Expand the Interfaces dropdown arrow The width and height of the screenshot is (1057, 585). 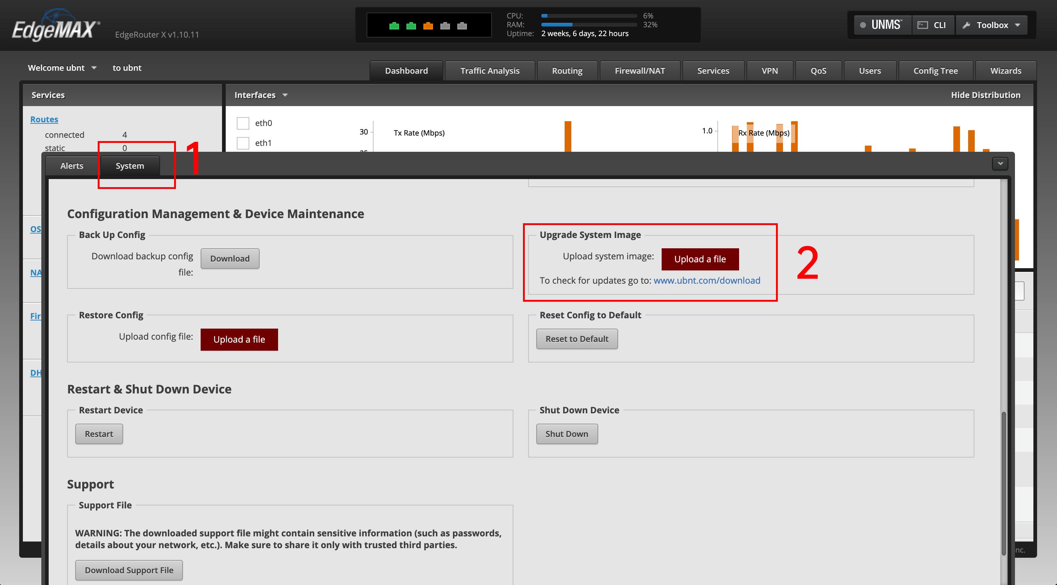pyautogui.click(x=285, y=95)
